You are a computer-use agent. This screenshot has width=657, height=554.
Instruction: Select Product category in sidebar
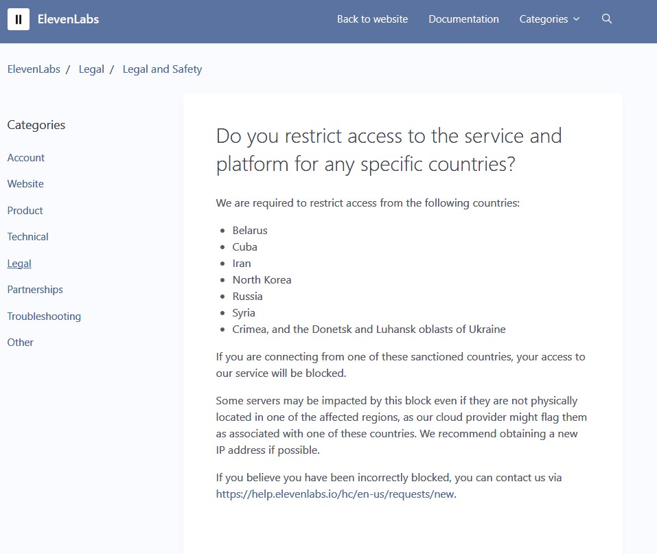25,210
